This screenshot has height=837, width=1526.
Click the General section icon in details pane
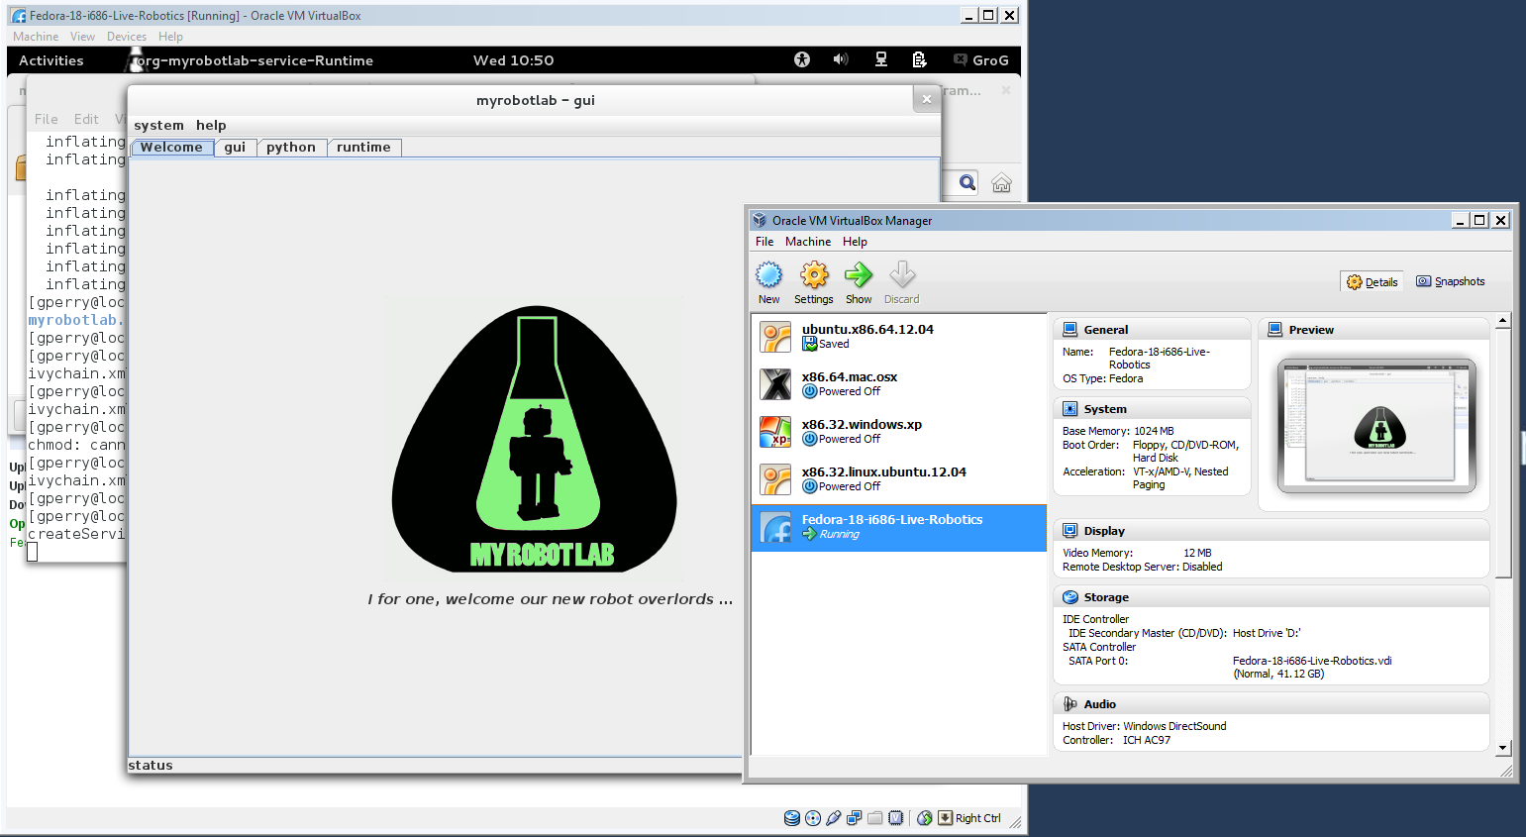pos(1069,329)
